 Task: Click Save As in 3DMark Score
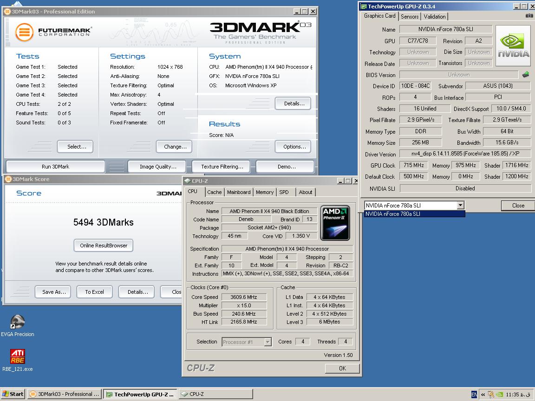tap(53, 292)
